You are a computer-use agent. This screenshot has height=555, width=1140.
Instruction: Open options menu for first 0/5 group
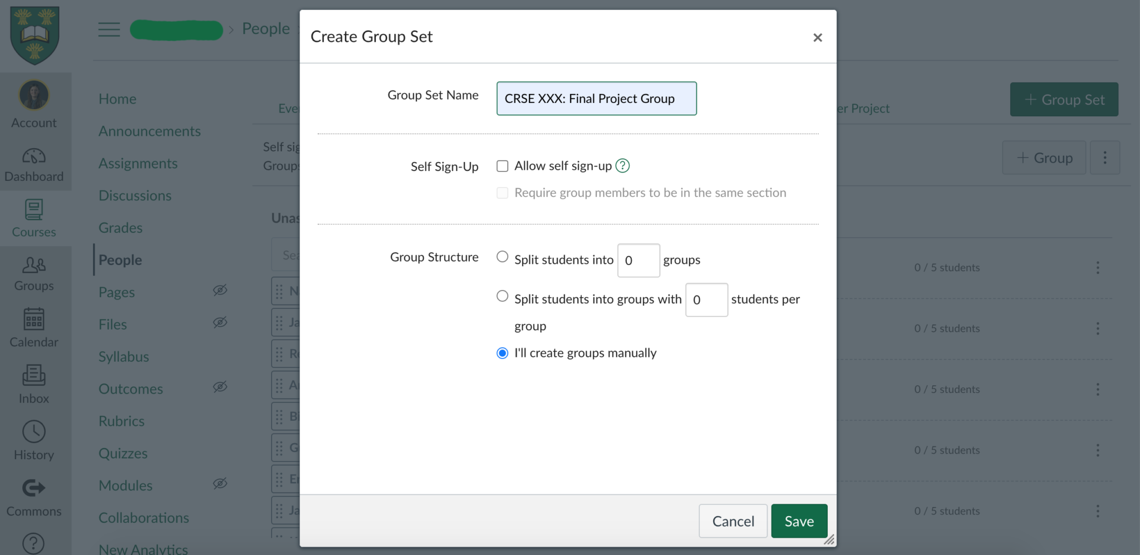tap(1098, 268)
